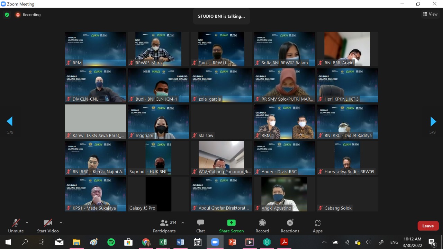
Task: Select Sofia BNI RRW02 Batam video tile
Action: pos(284,49)
